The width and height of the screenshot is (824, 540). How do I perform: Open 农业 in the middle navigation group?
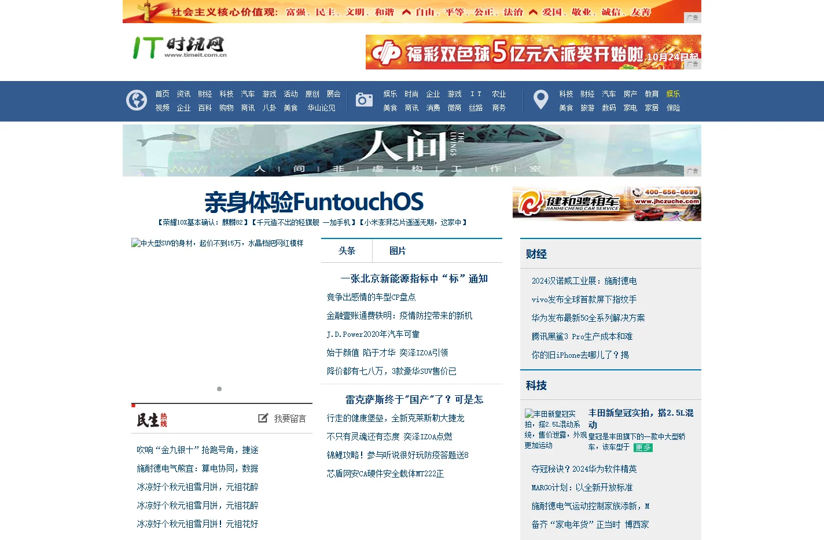pos(499,94)
